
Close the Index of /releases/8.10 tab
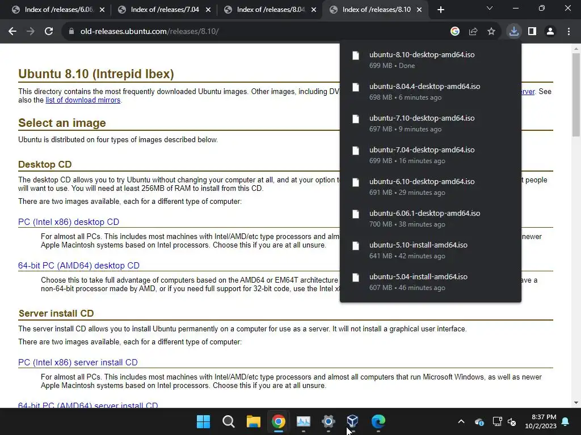point(419,10)
